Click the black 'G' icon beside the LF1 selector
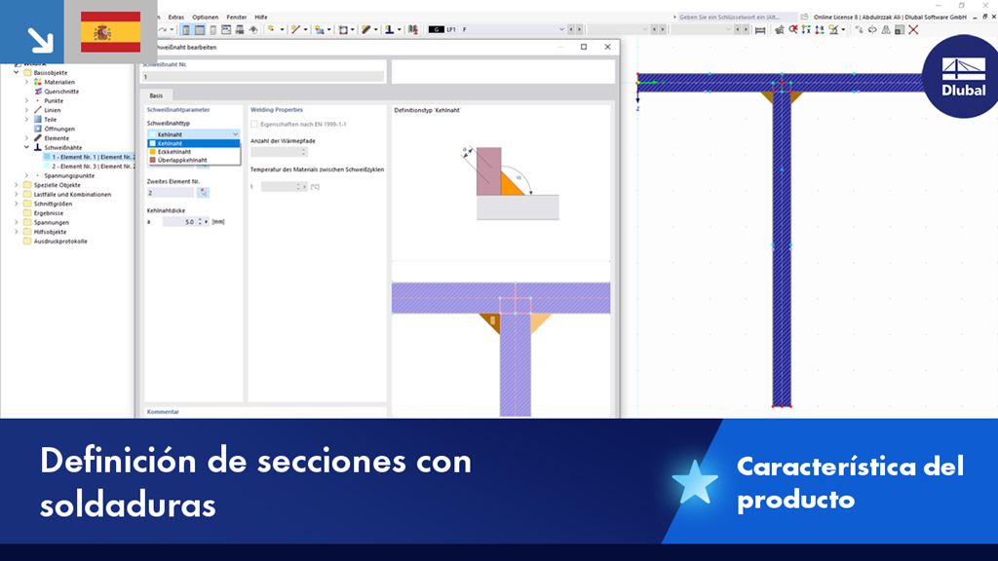 435,29
